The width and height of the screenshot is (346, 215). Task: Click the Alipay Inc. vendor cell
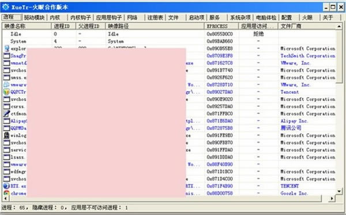pos(294,121)
